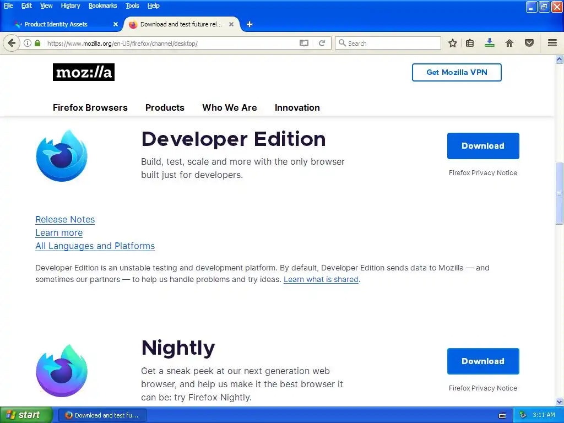564x423 pixels.
Task: Follow the Learn more link
Action: point(59,233)
